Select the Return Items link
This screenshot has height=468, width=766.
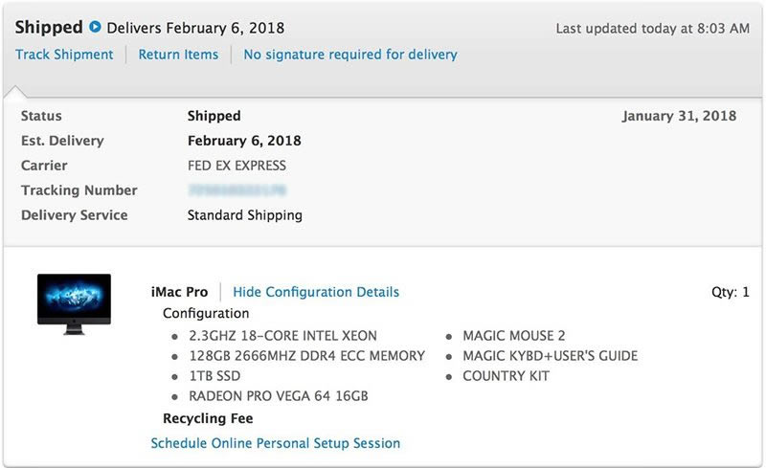(x=178, y=55)
